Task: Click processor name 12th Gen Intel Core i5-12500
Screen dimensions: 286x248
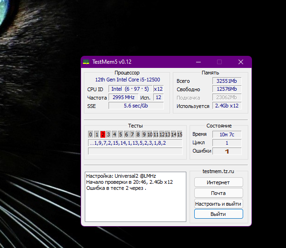Action: coord(128,80)
